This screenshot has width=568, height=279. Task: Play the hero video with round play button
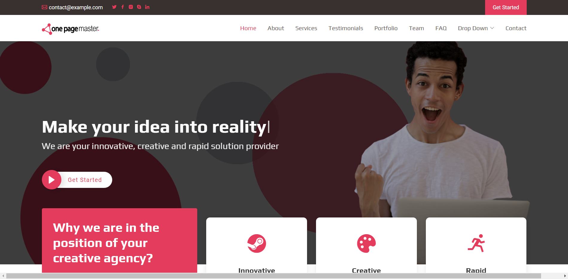tap(51, 180)
